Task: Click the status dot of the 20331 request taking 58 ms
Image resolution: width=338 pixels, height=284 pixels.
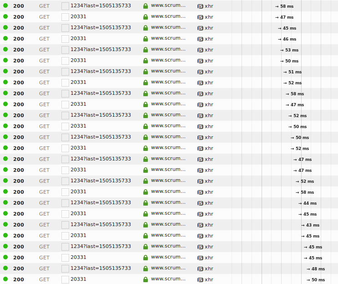Action: point(5,191)
